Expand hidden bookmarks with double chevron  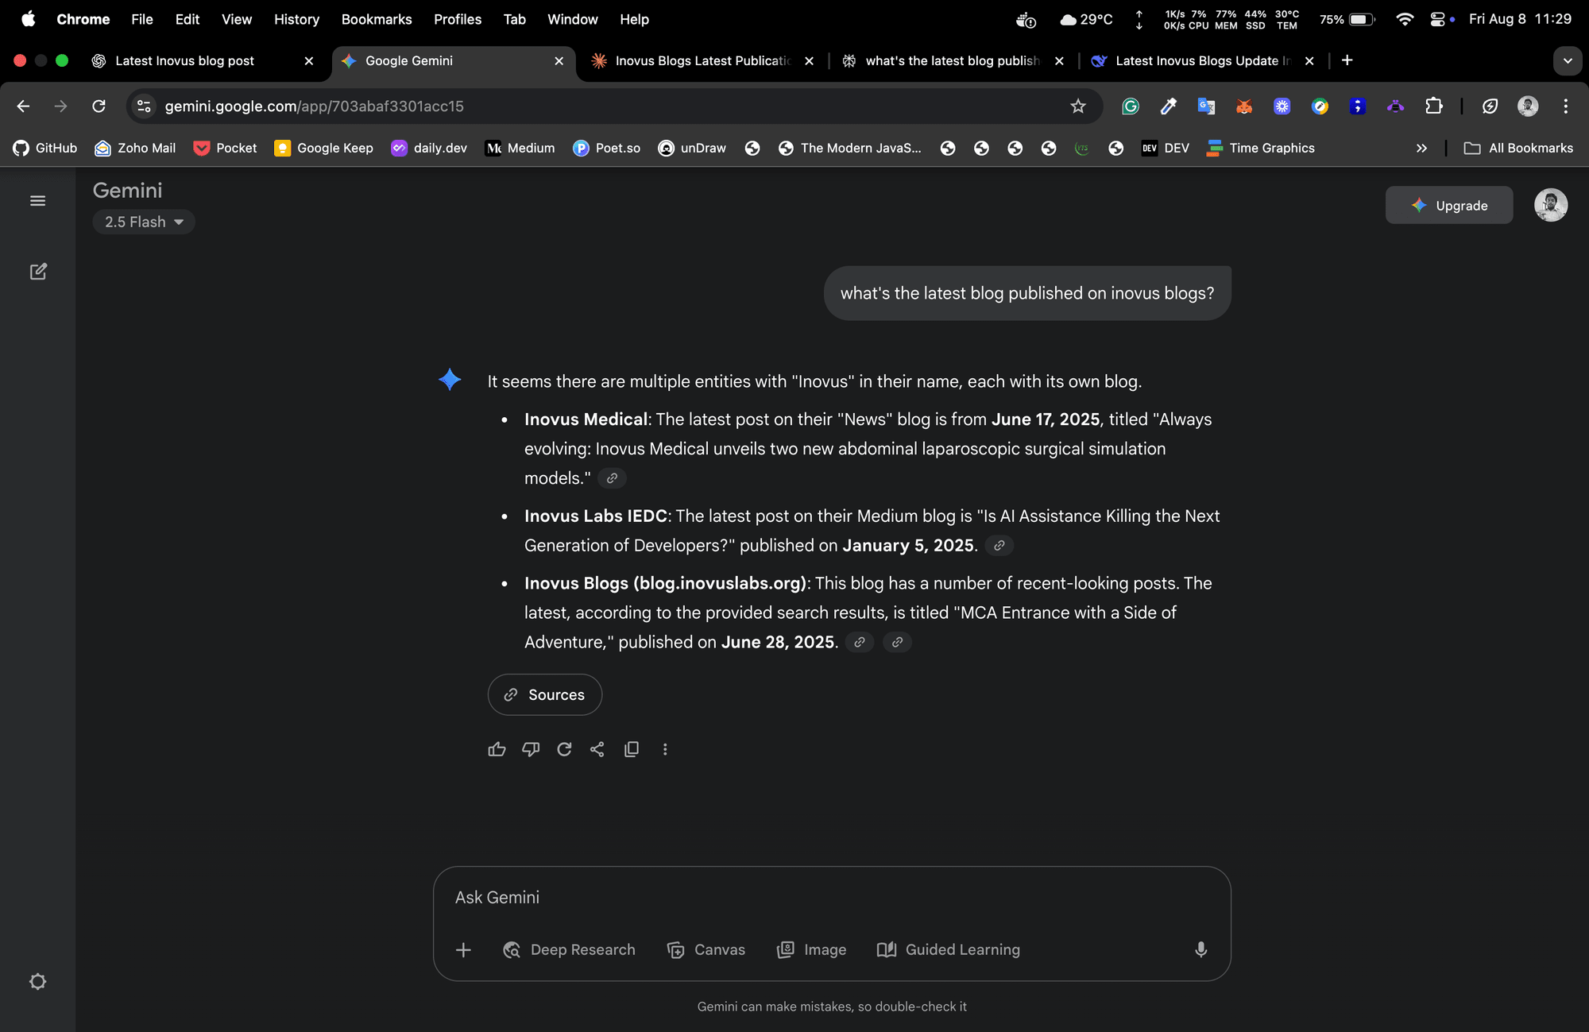pos(1421,149)
